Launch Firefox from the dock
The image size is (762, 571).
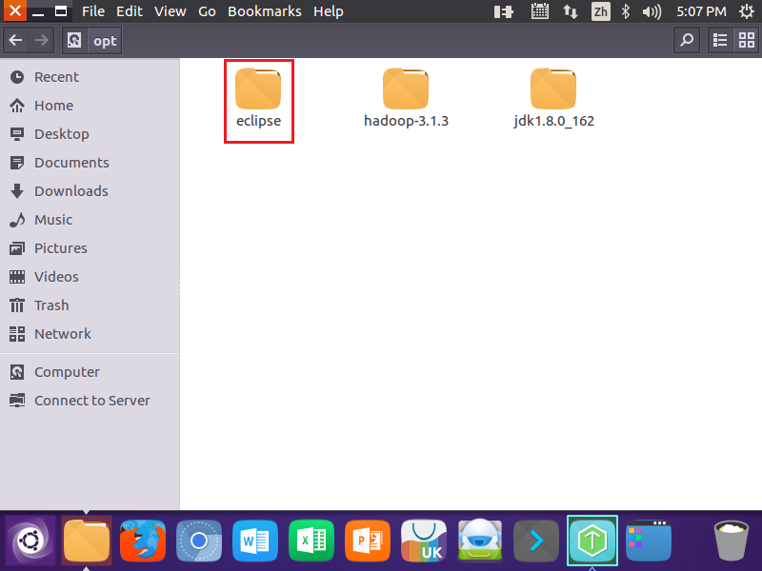point(143,541)
